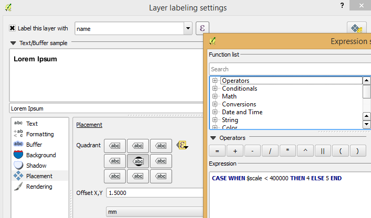Select the Background shield icon
This screenshot has height=218, width=371.
(18, 155)
